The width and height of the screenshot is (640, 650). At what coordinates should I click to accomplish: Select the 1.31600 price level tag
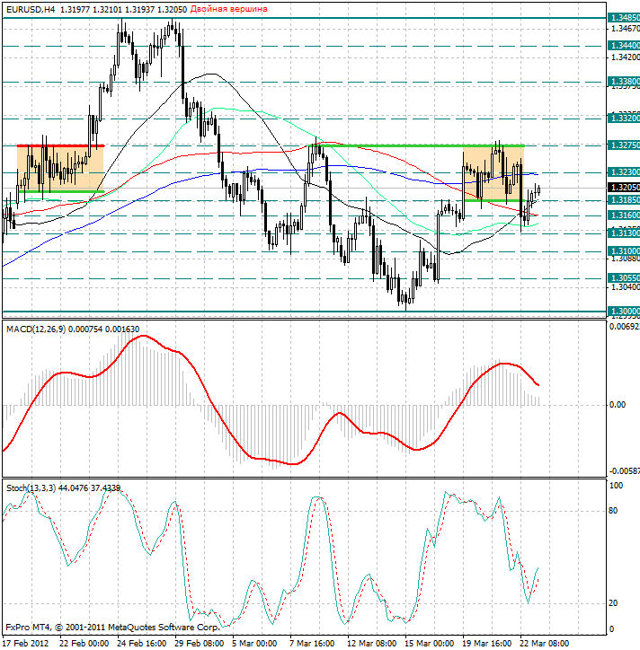click(624, 215)
